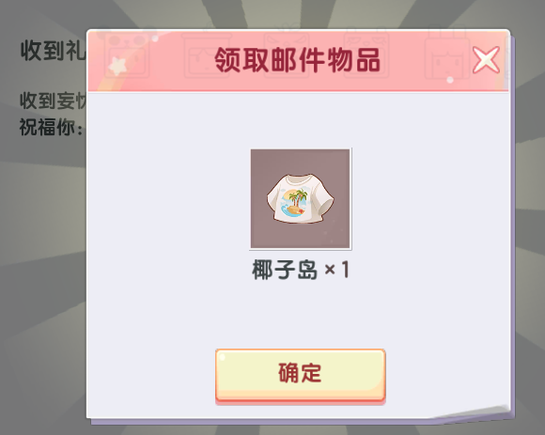The width and height of the screenshot is (545, 435).
Task: Click the 收到 message line in background
Action: pos(53,101)
